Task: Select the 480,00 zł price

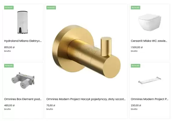Action: (x=9, y=105)
